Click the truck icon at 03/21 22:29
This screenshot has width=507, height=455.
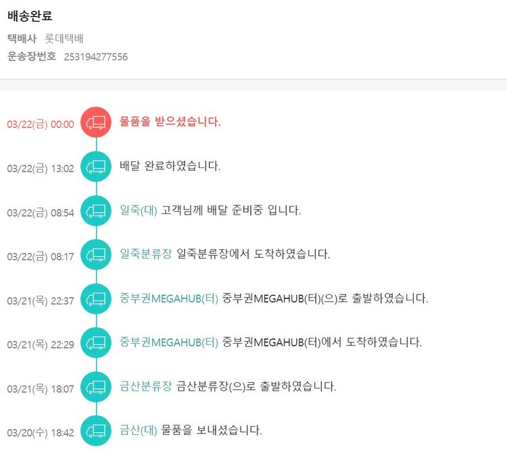pos(96,343)
